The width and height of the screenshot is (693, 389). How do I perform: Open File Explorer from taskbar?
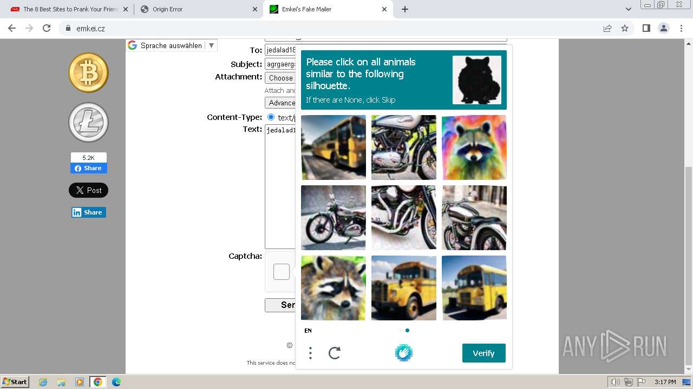[x=61, y=382]
